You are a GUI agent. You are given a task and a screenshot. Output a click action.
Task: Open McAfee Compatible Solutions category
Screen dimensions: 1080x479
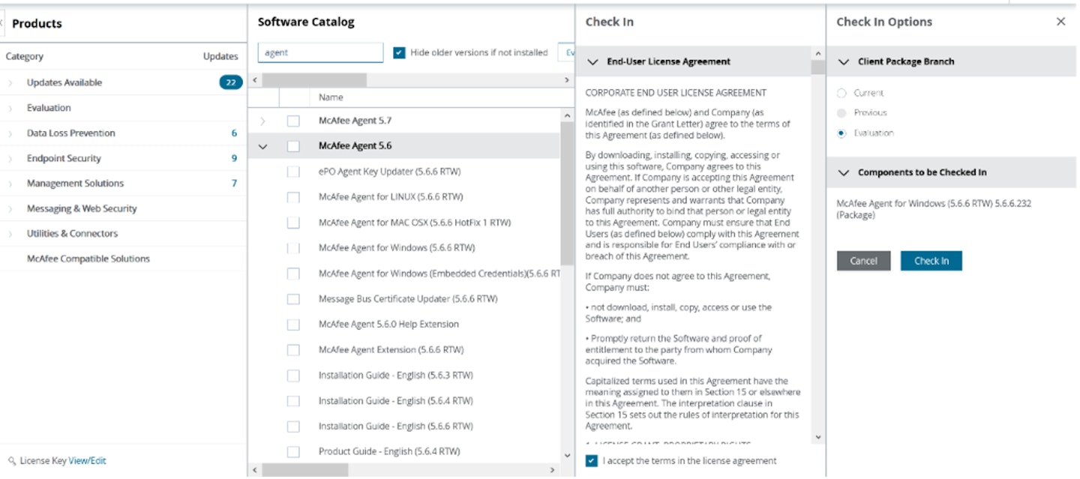(x=88, y=259)
